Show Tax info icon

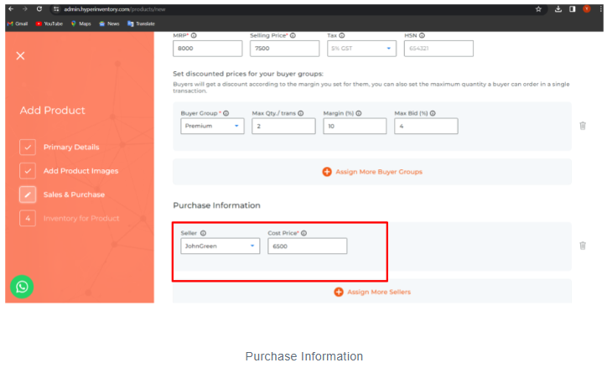342,35
